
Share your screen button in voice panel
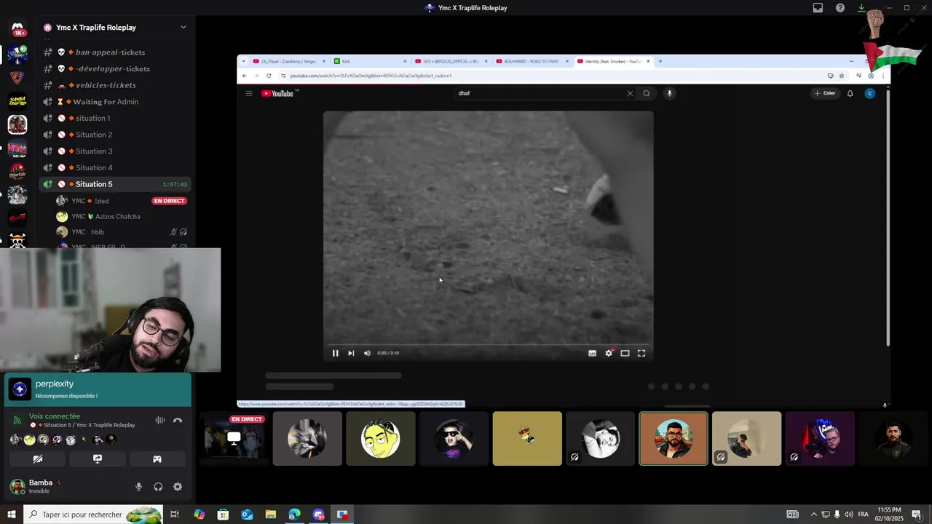point(98,459)
